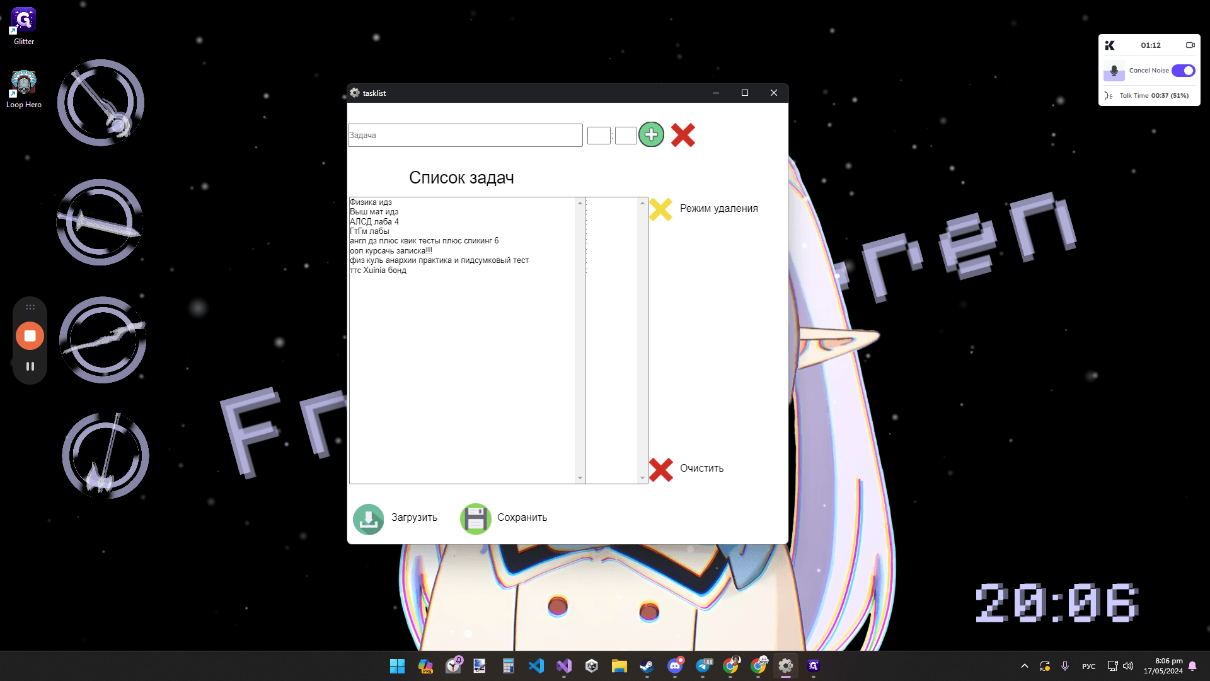1210x681 pixels.
Task: Click the Сохранить floppy disk icon
Action: coord(476,518)
